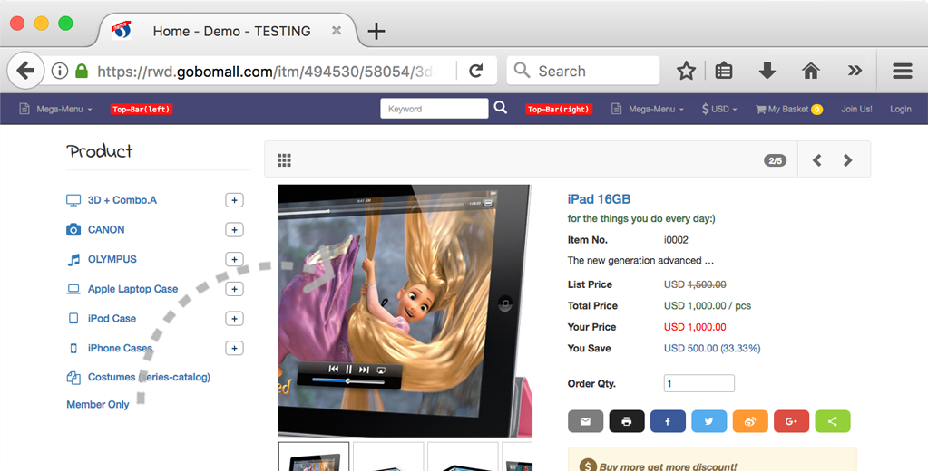The image size is (928, 471).
Task: Click the URL address bar
Action: [268, 71]
